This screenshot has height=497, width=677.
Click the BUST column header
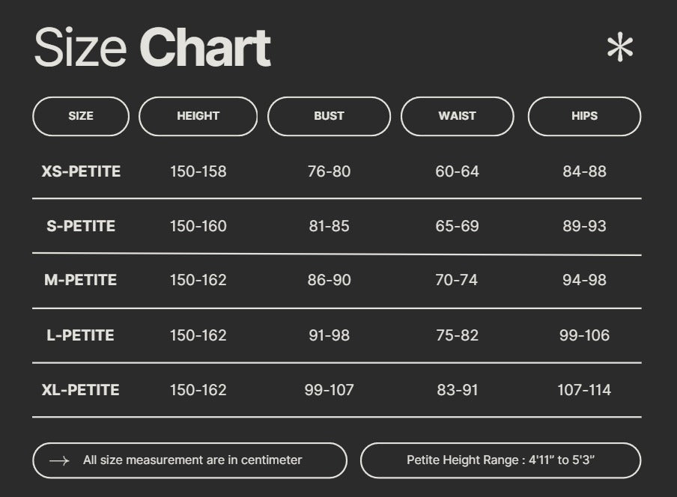pyautogui.click(x=329, y=116)
